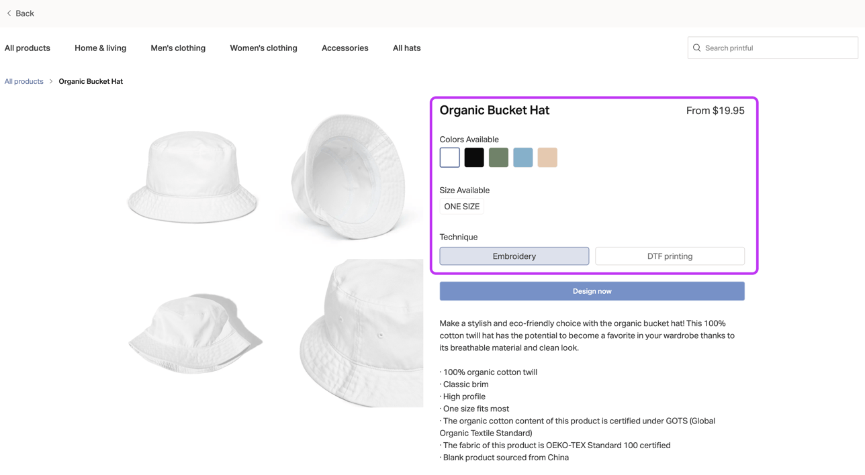The width and height of the screenshot is (865, 475).
Task: Click the Design now button
Action: pos(592,291)
